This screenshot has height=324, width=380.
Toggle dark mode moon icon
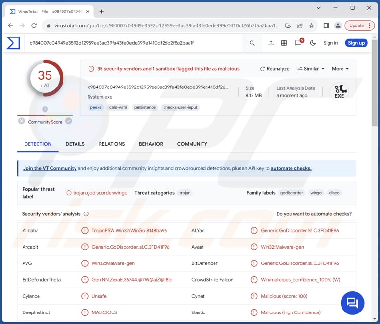tap(313, 43)
